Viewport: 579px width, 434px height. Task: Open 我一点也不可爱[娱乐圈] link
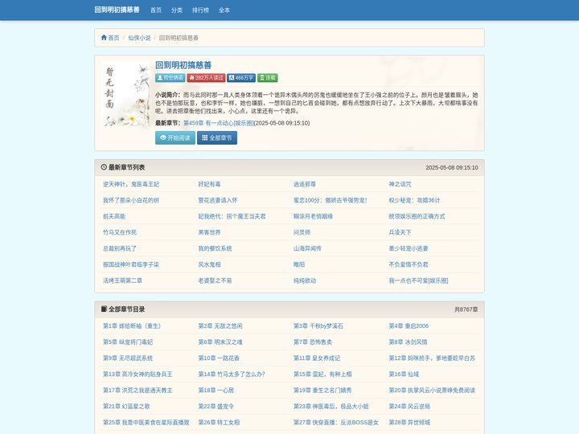[418, 280]
